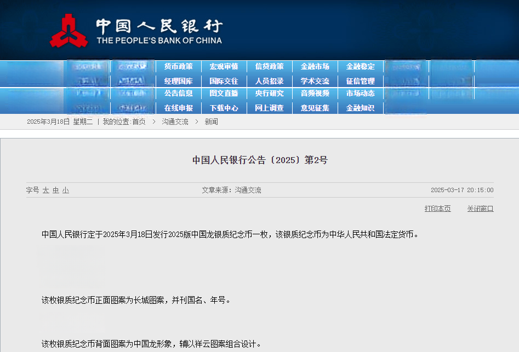Viewport: 519px width, 352px height.
Task: Select 图文直播 in navigation
Action: tap(224, 93)
